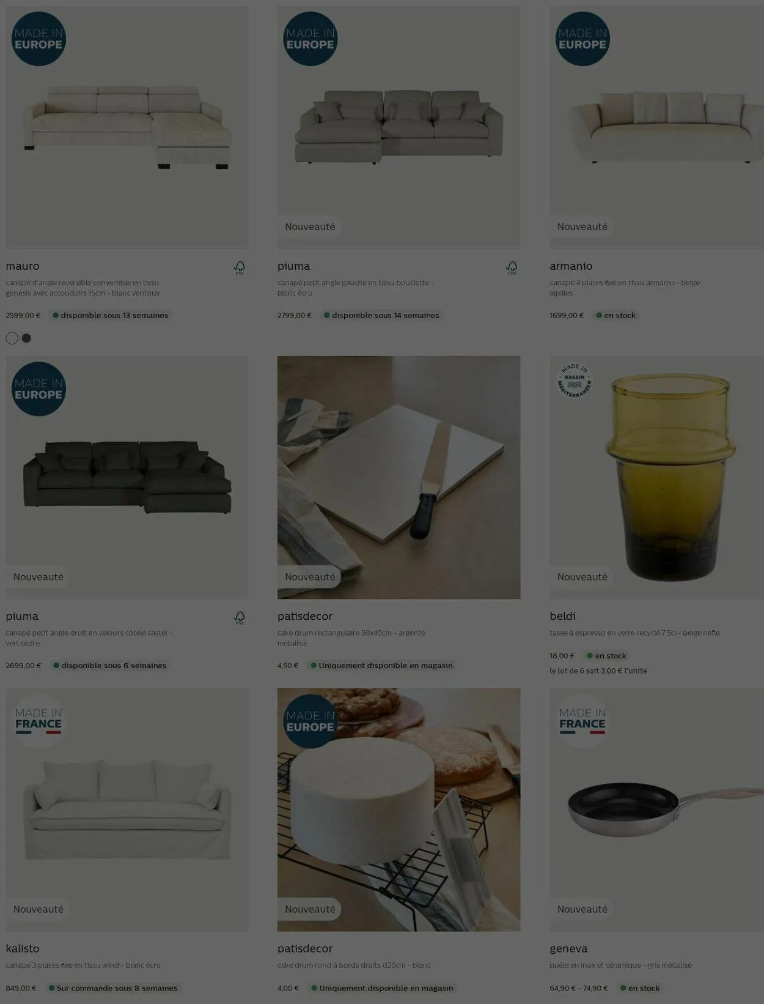The height and width of the screenshot is (1004, 764).
Task: Select the white color swatch for mauro
Action: point(12,338)
